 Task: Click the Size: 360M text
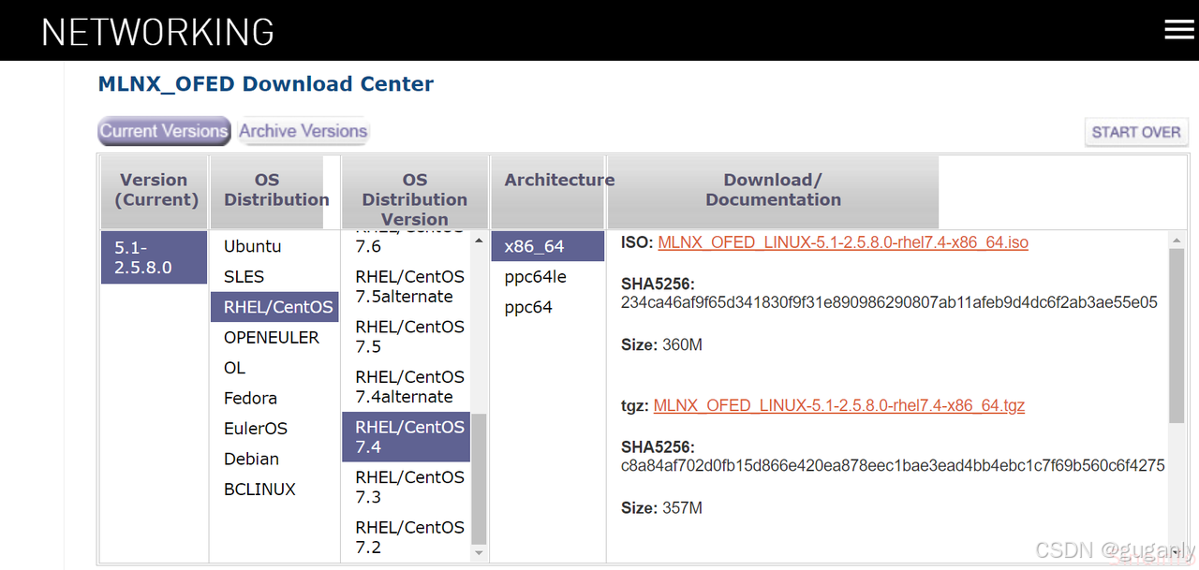click(661, 344)
